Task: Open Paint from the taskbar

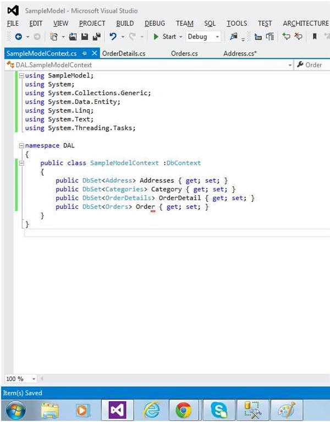Action: pos(286,410)
